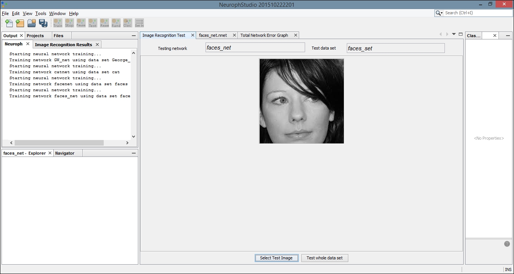Viewport: 514px width, 274px height.
Task: Click the Test whole data set button
Action: tap(325, 258)
